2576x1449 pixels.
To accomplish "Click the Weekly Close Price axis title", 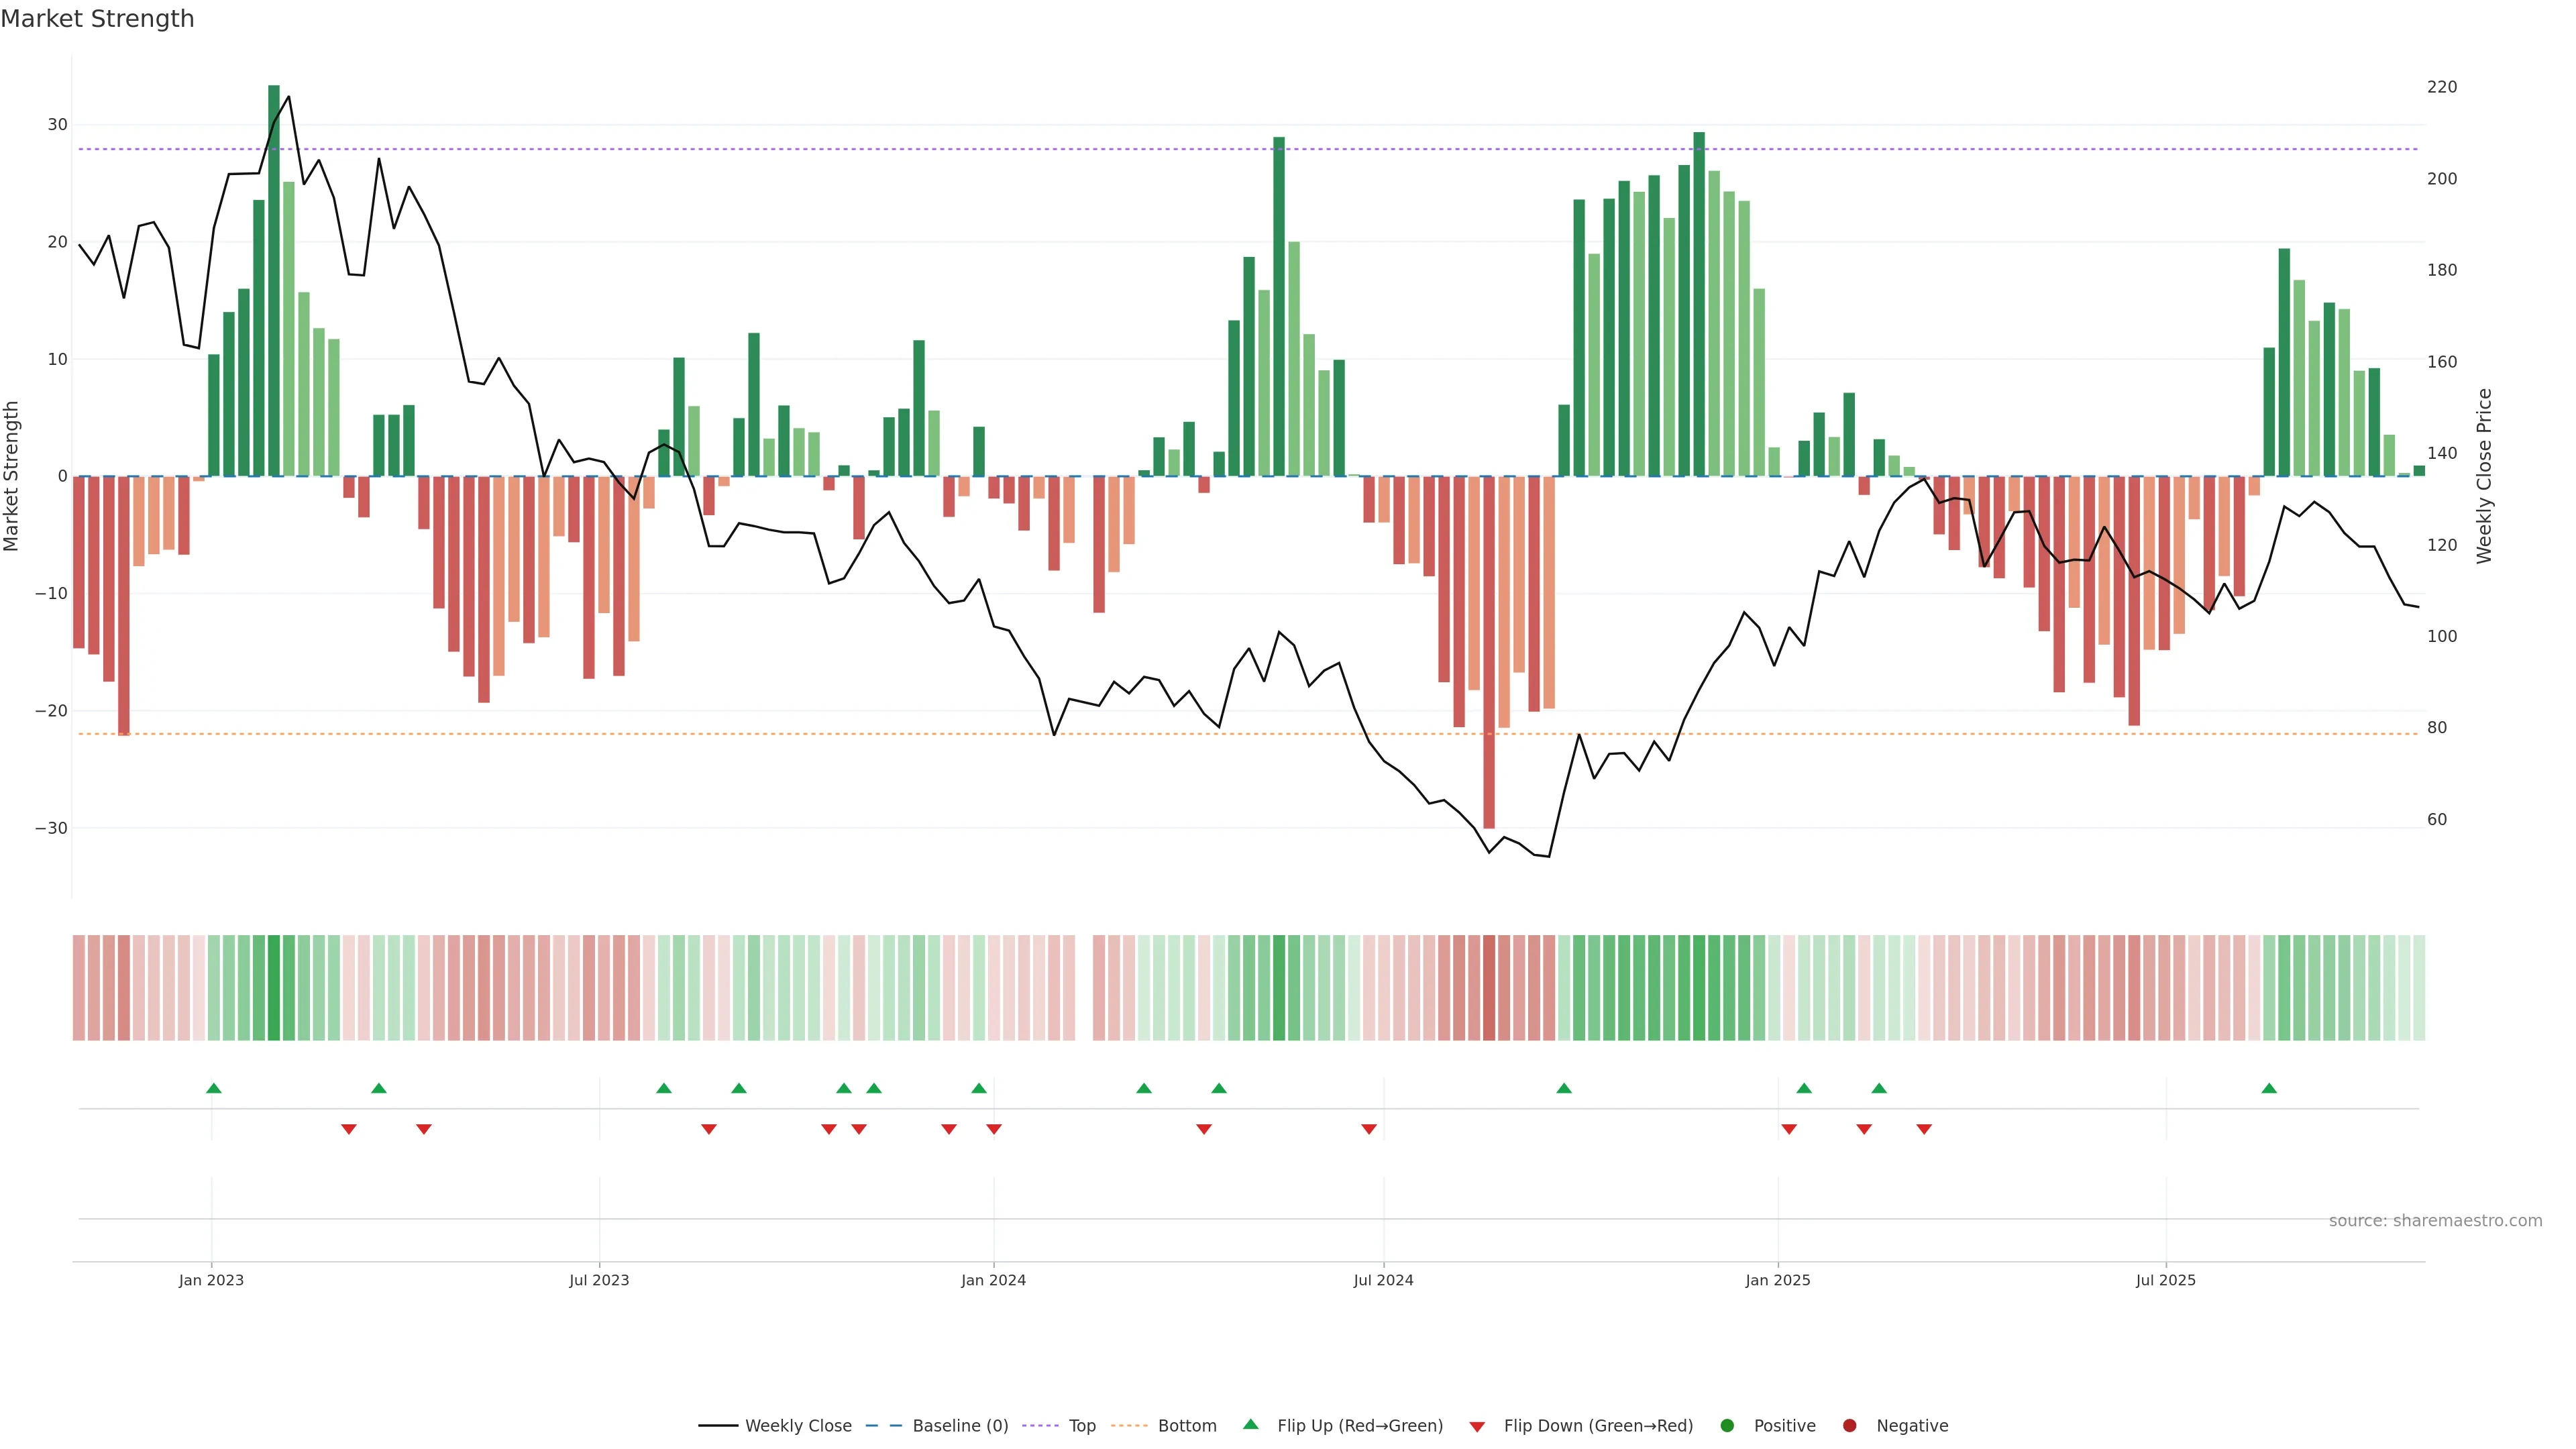I will pos(2484,476).
